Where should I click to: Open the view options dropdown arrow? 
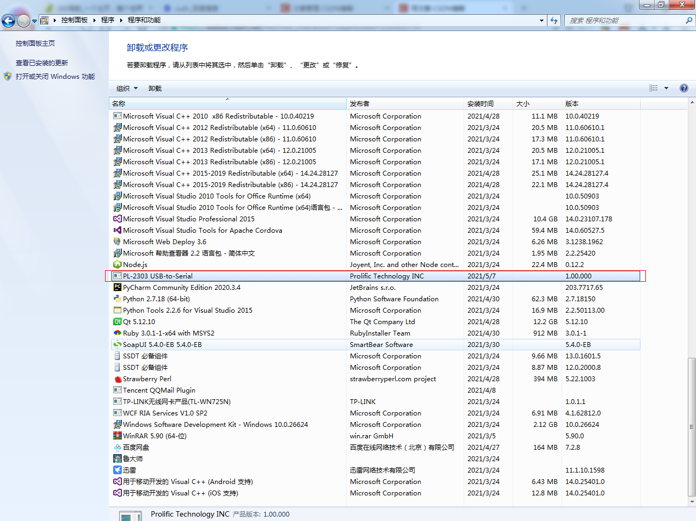pyautogui.click(x=666, y=88)
